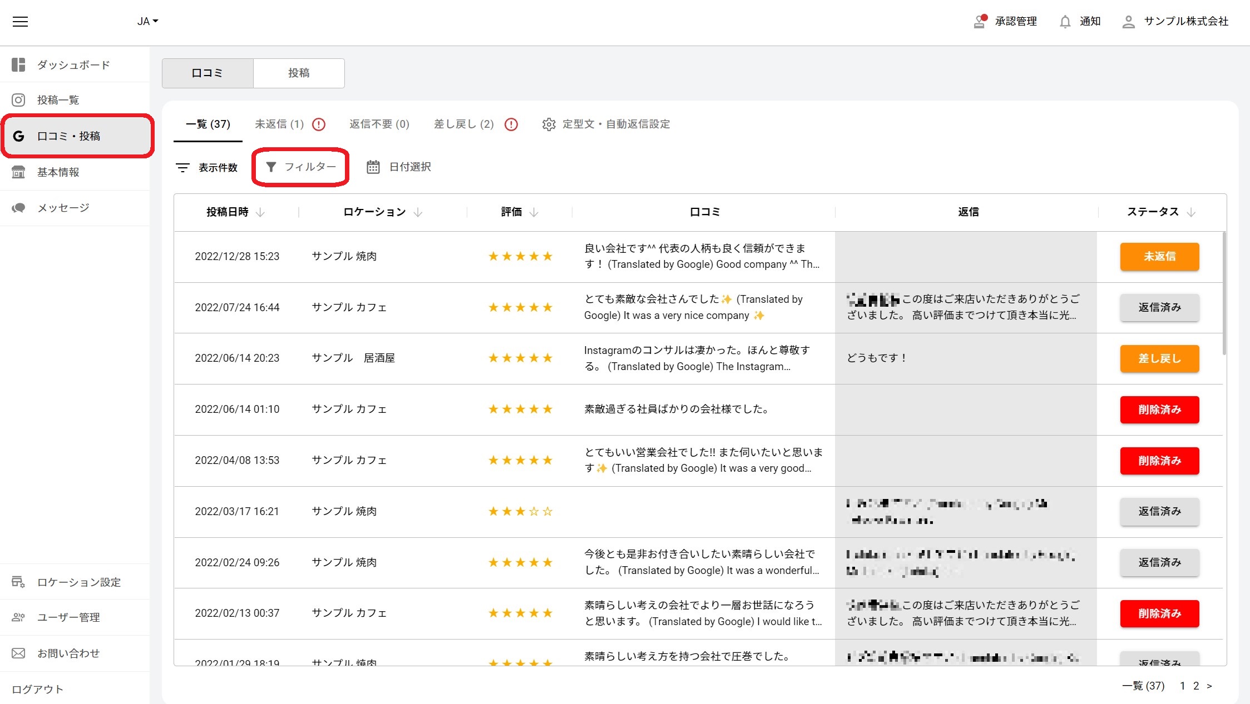This screenshot has width=1250, height=704.
Task: Click the orange 未返信 status button
Action: pos(1159,257)
